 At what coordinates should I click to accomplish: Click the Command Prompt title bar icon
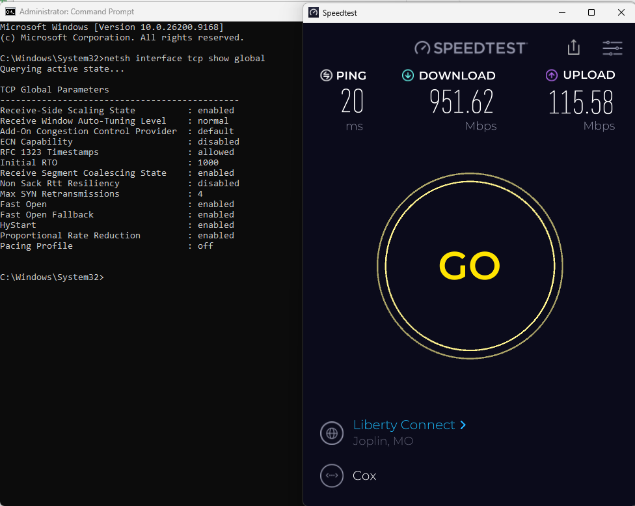point(10,12)
